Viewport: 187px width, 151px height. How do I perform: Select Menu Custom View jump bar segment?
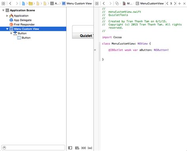click(x=77, y=4)
